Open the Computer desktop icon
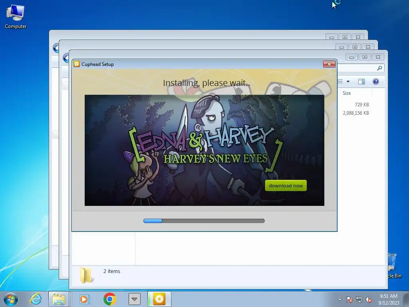409x307 pixels. point(16,17)
